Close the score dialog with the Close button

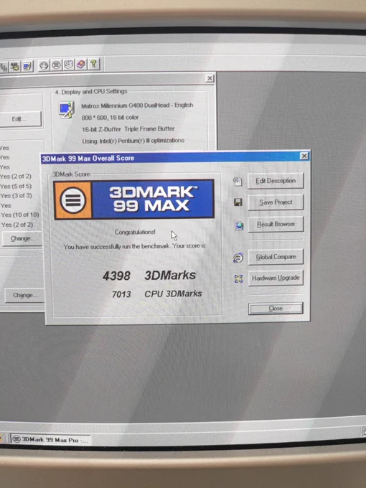click(276, 309)
